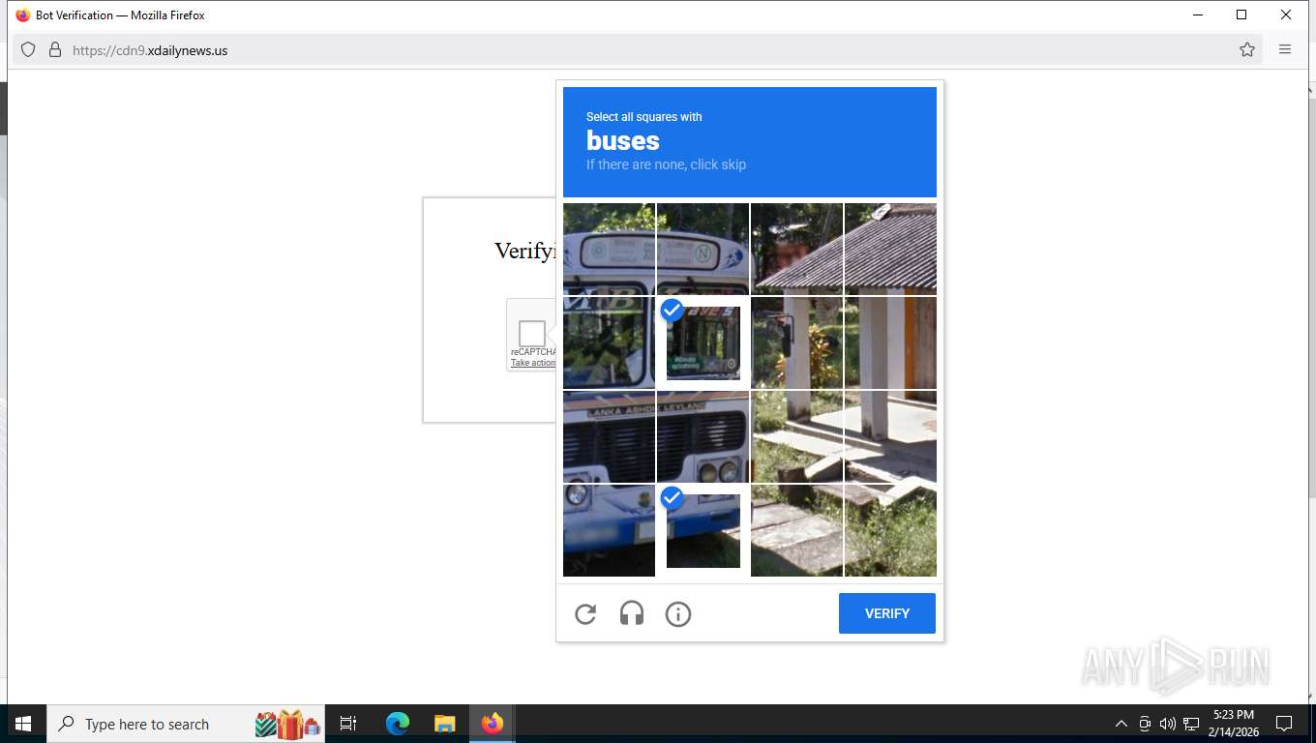Deselect the checked bus windshield tile
Image resolution: width=1316 pixels, height=743 pixels.
pyautogui.click(x=703, y=343)
